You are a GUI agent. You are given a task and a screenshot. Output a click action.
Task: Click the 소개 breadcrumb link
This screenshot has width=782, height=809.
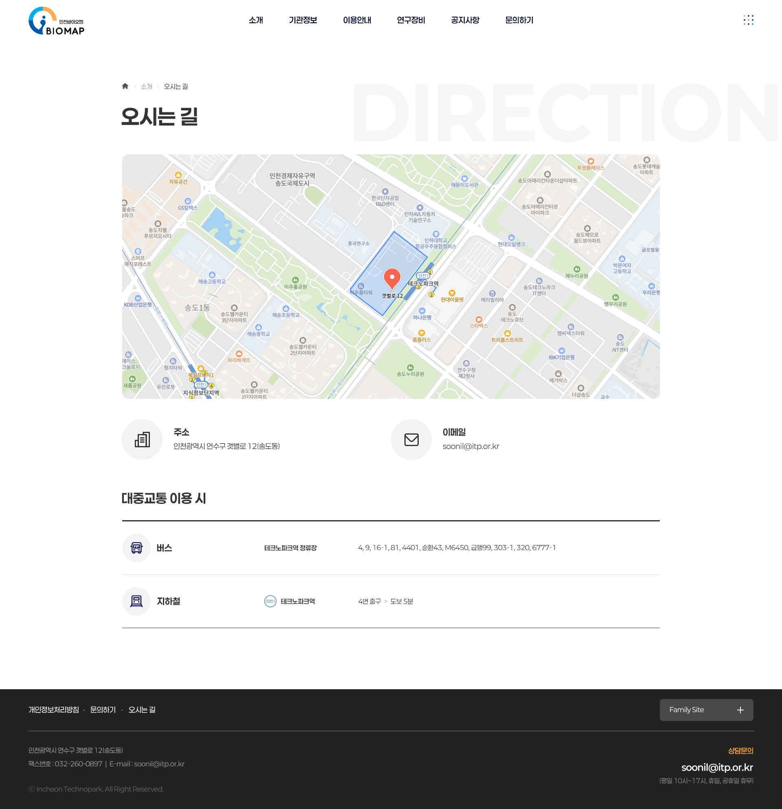(x=147, y=86)
